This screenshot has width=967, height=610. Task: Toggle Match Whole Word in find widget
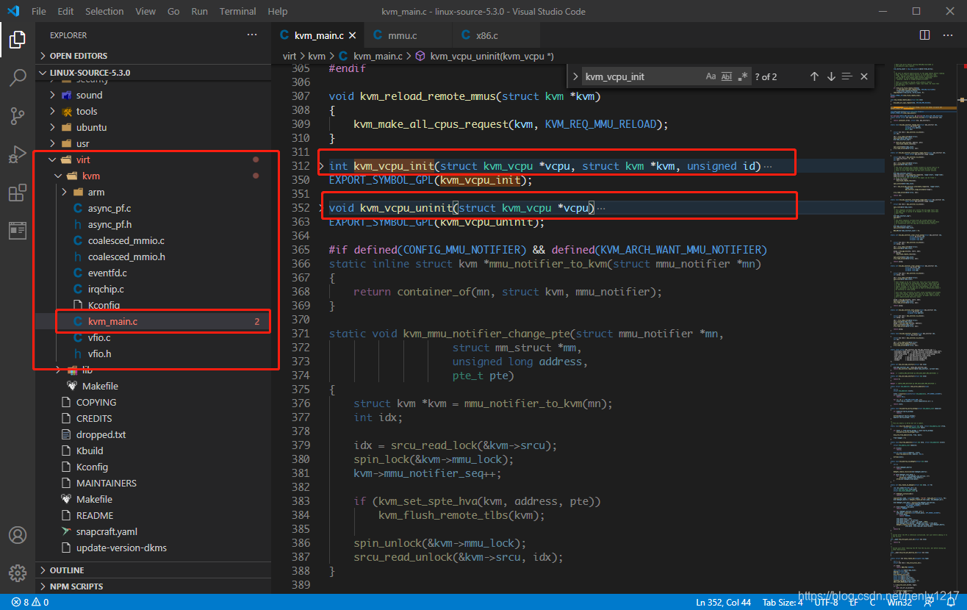(x=727, y=76)
